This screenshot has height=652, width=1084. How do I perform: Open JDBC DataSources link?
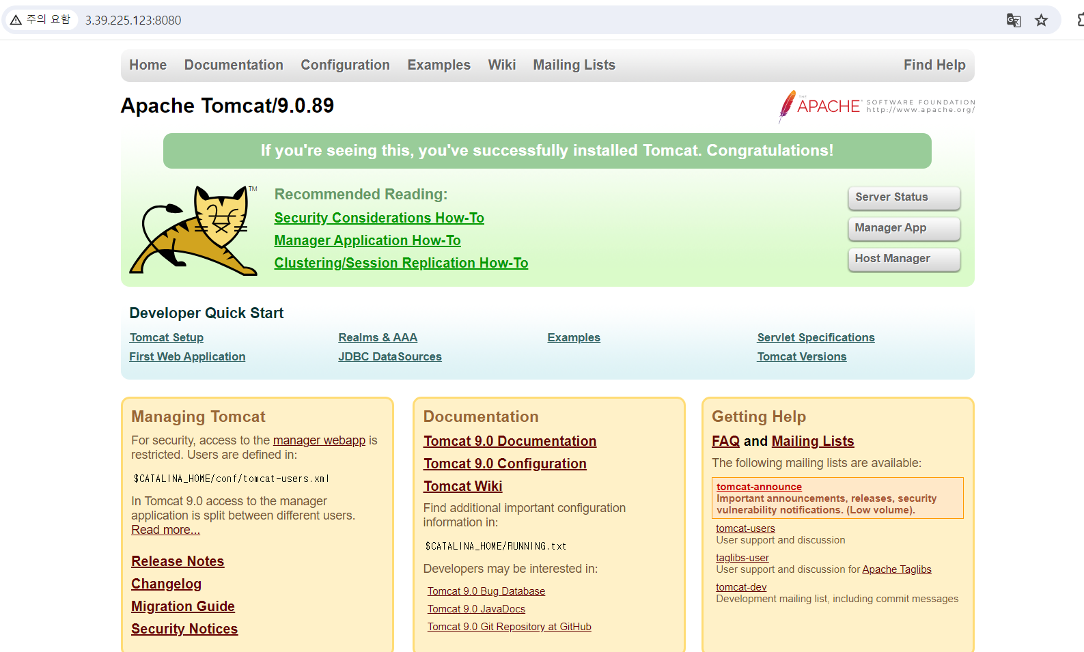coord(390,356)
